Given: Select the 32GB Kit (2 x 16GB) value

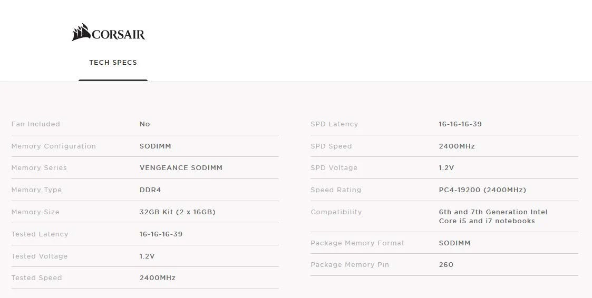Looking at the screenshot, I should coord(178,212).
